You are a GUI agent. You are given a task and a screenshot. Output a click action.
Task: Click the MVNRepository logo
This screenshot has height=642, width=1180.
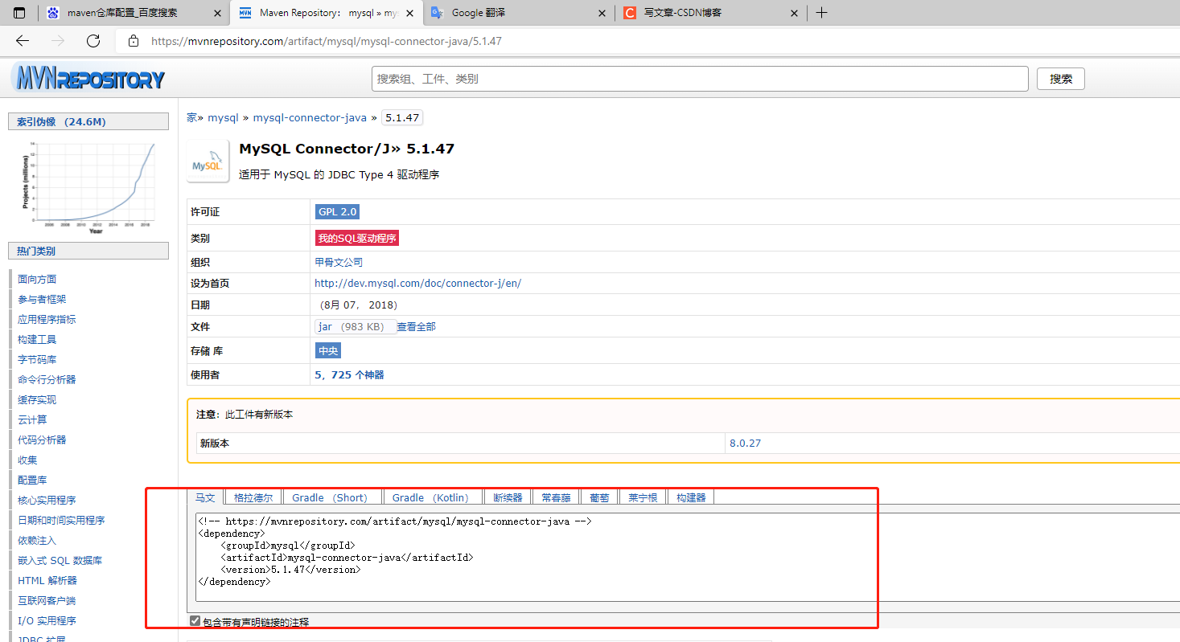(88, 79)
